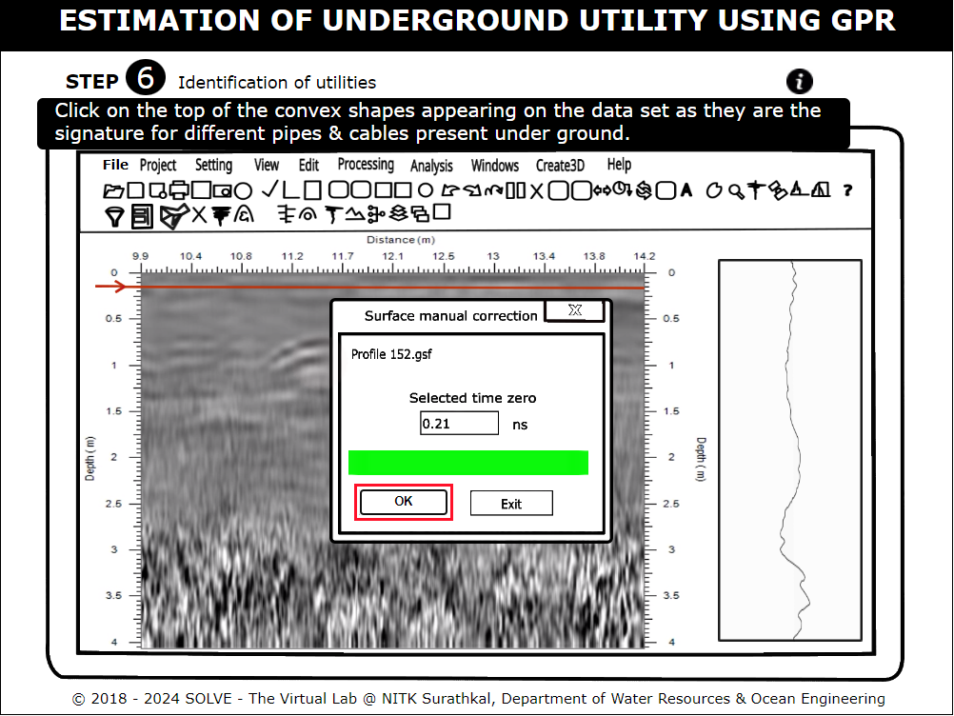The width and height of the screenshot is (954, 716).
Task: Select the bold letter A text icon
Action: point(686,190)
